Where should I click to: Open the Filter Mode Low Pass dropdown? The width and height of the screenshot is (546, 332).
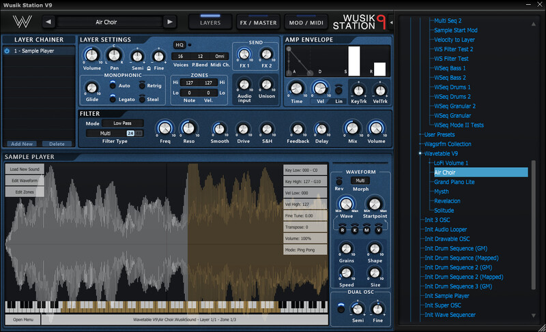point(123,123)
